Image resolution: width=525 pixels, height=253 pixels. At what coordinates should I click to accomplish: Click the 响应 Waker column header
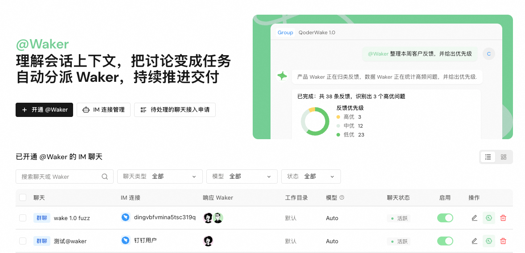(x=218, y=197)
